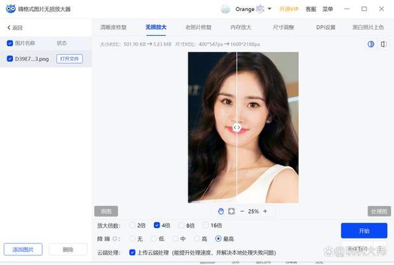Select 16倍 magnification

point(206,225)
